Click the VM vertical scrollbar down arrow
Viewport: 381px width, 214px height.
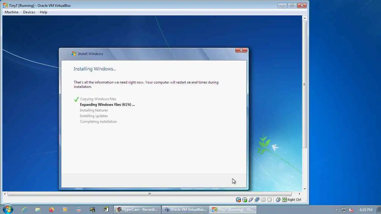tap(305, 189)
